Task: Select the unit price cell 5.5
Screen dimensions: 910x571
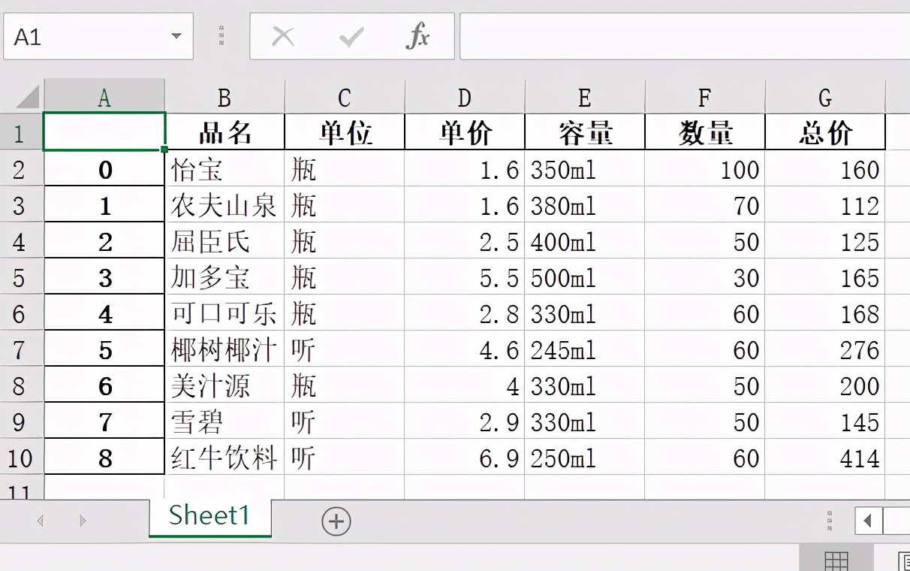Action: click(x=465, y=277)
